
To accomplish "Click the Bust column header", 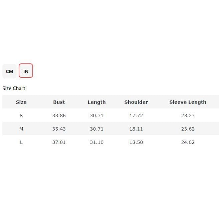I will 59,102.
